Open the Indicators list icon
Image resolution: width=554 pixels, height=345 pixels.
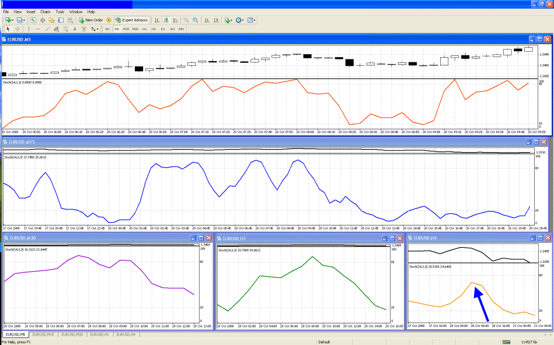pyautogui.click(x=227, y=20)
